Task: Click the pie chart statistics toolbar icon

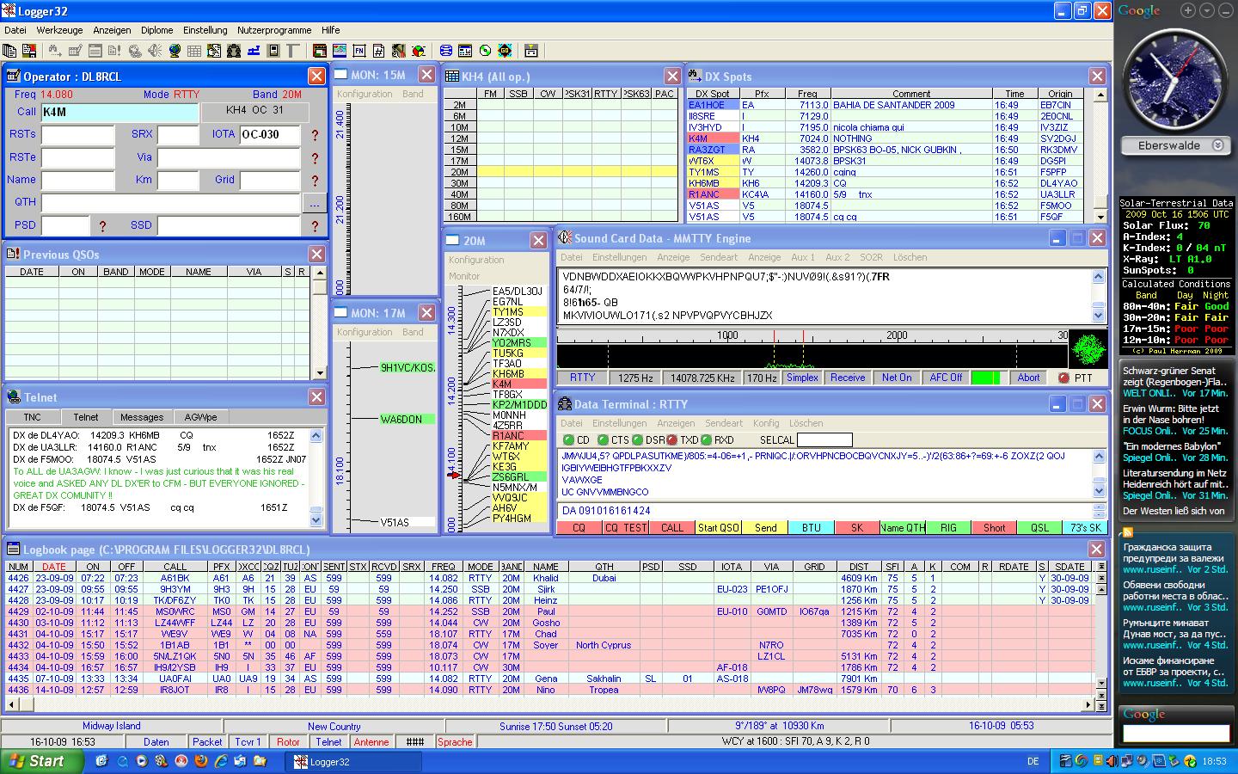Action: tap(419, 51)
